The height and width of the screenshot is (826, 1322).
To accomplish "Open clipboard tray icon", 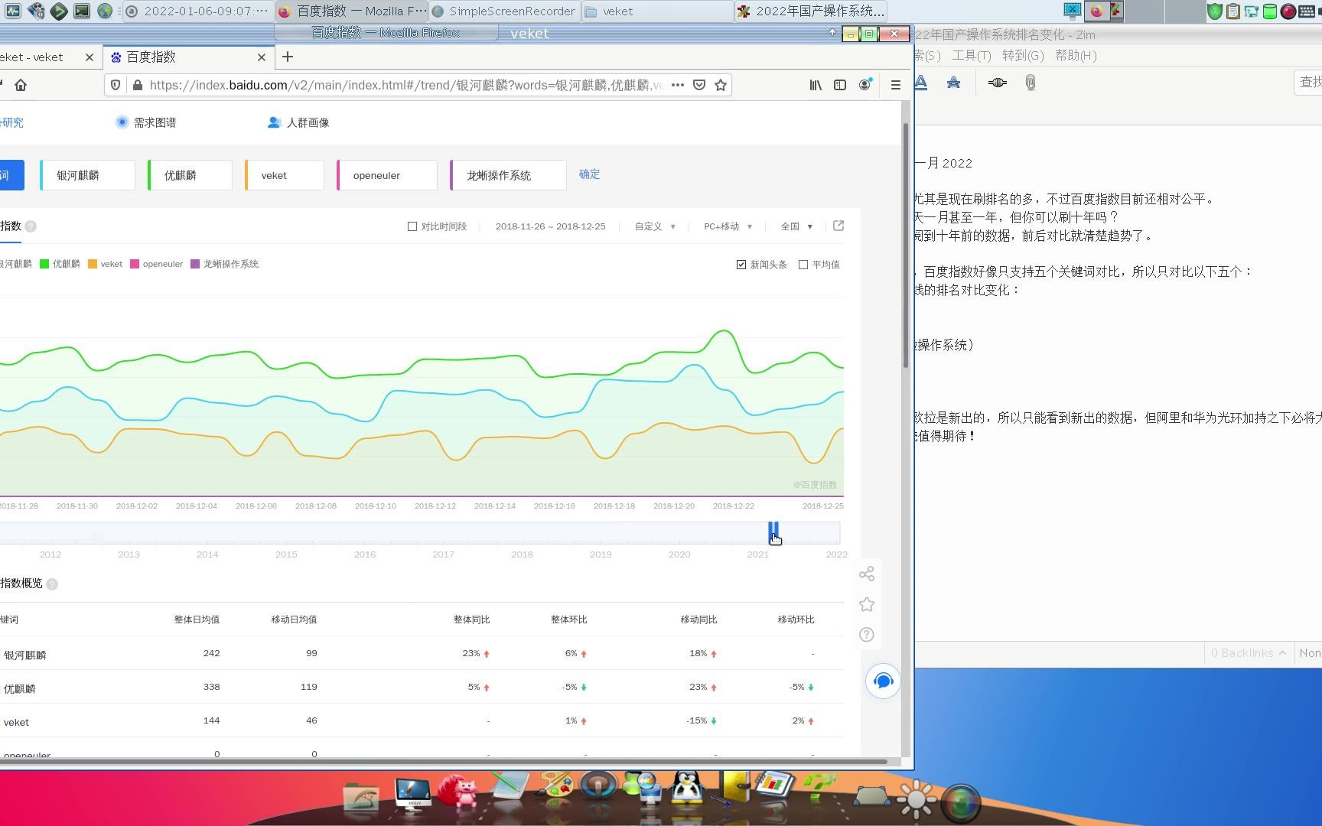I will tap(1232, 11).
